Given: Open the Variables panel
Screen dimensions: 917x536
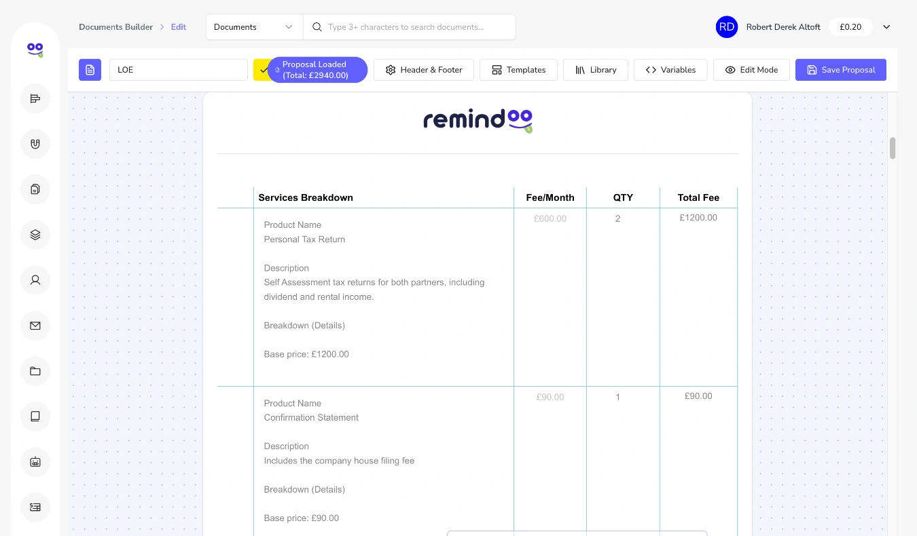Looking at the screenshot, I should [x=670, y=70].
